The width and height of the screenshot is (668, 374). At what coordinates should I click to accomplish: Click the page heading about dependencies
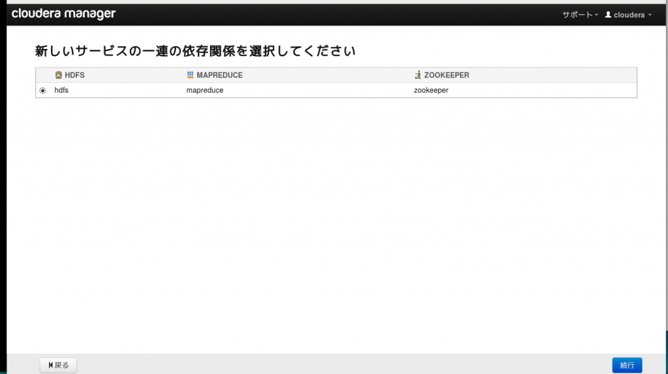click(x=195, y=51)
